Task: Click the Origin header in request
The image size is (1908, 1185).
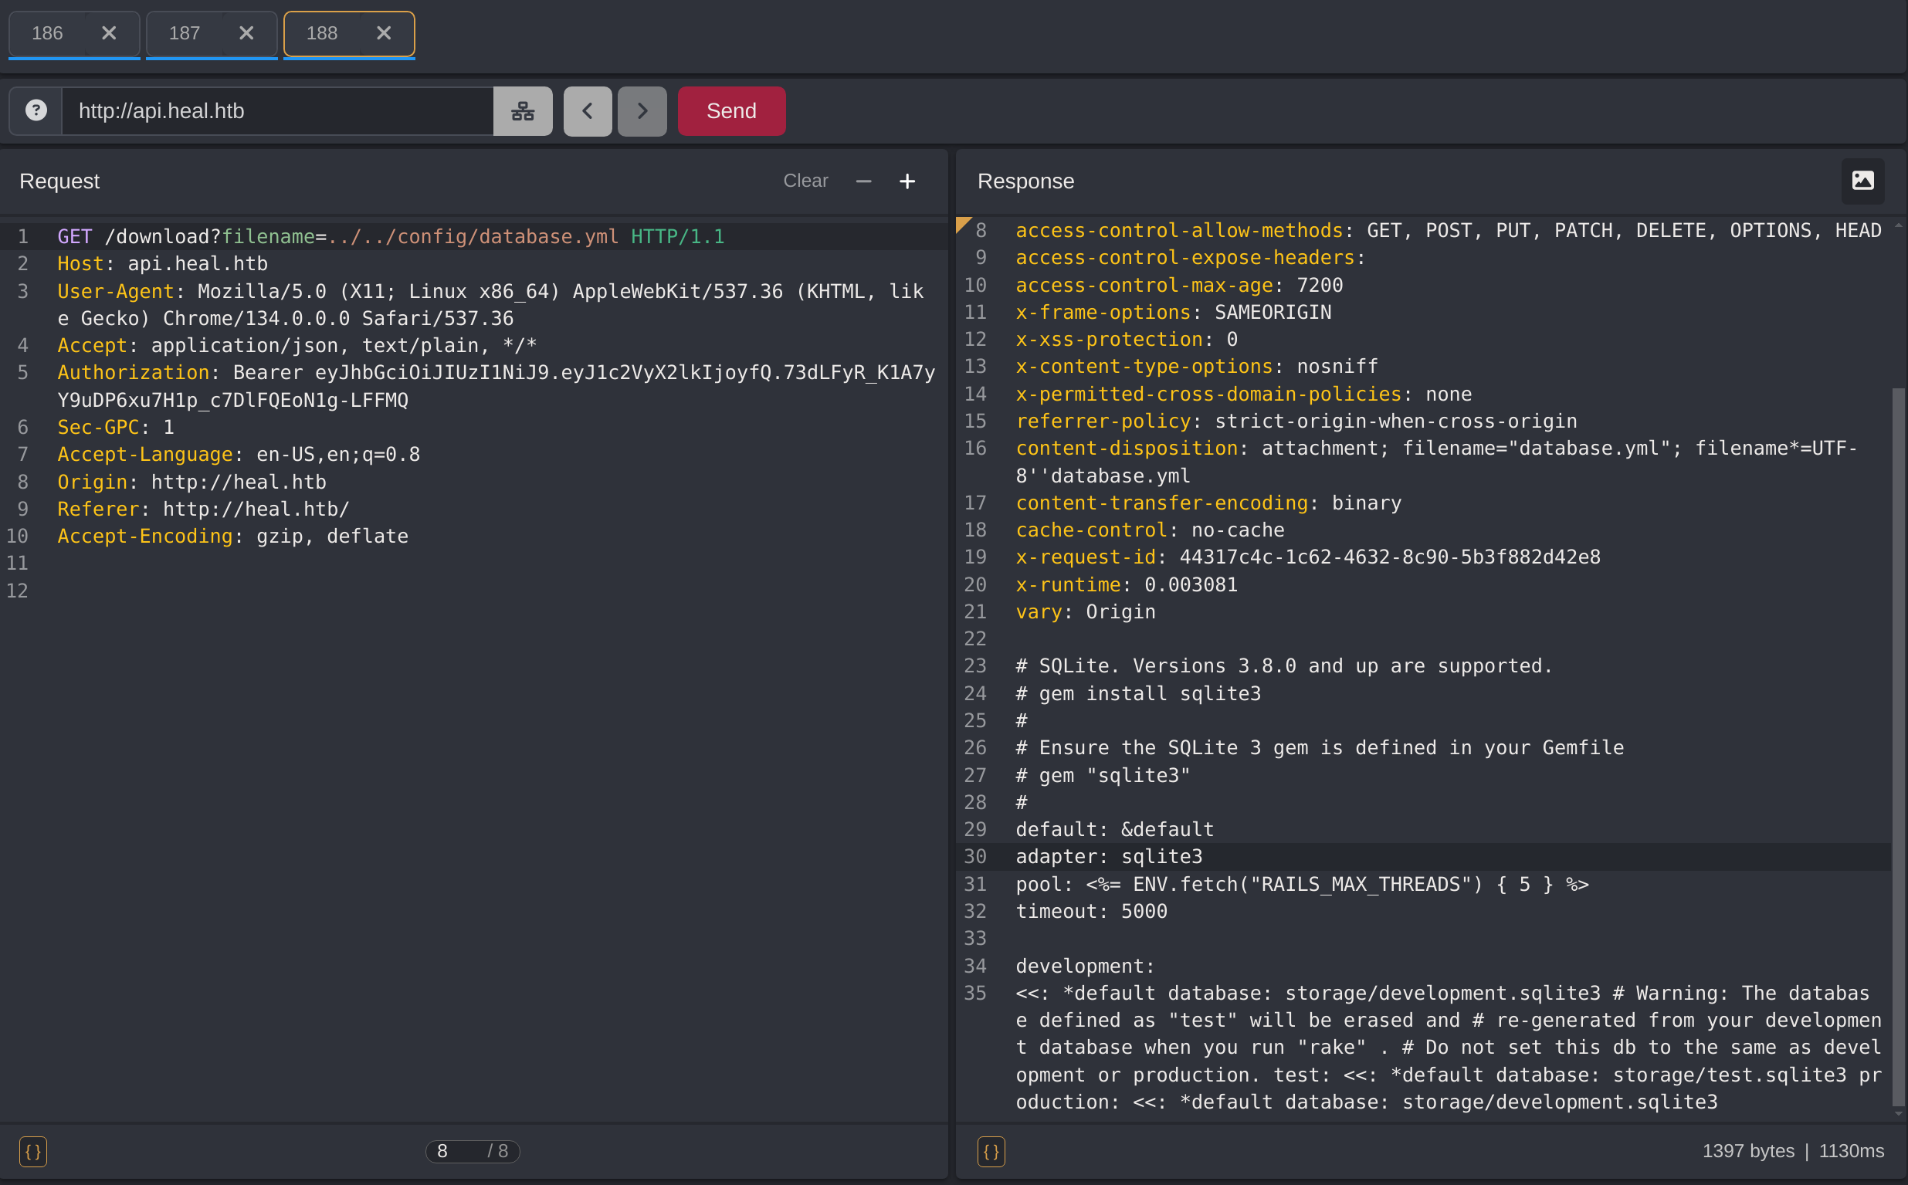Action: pos(191,482)
